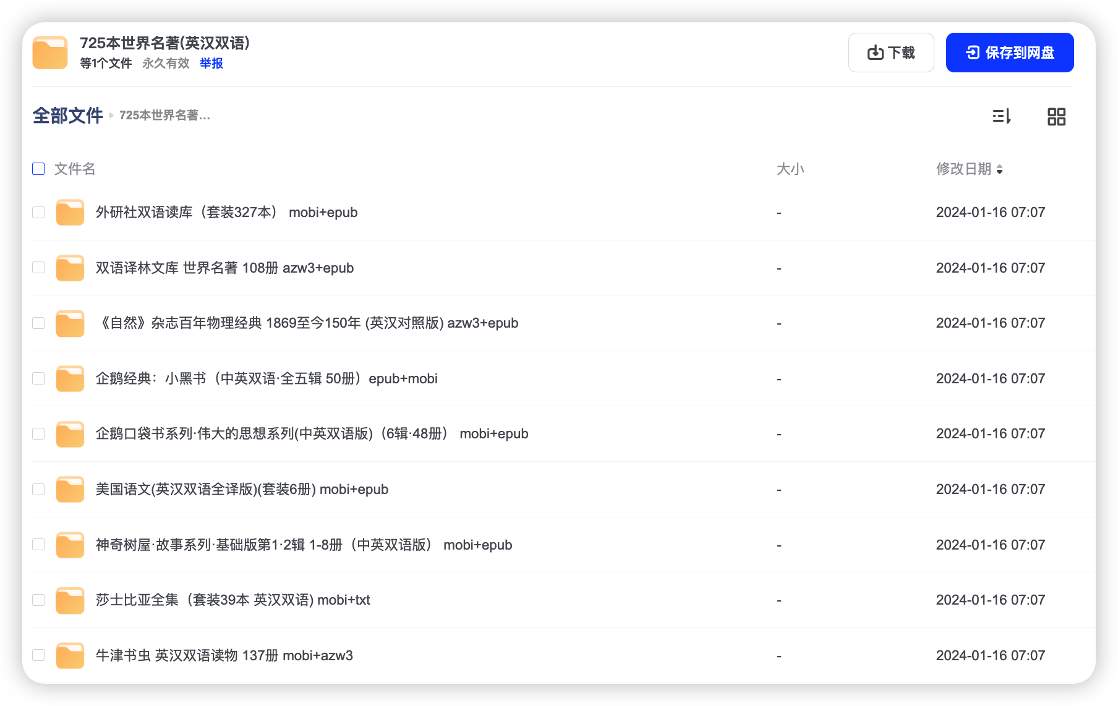Open folder 双语译林文库 世界名著 108册
This screenshot has width=1118, height=706.
tap(224, 268)
